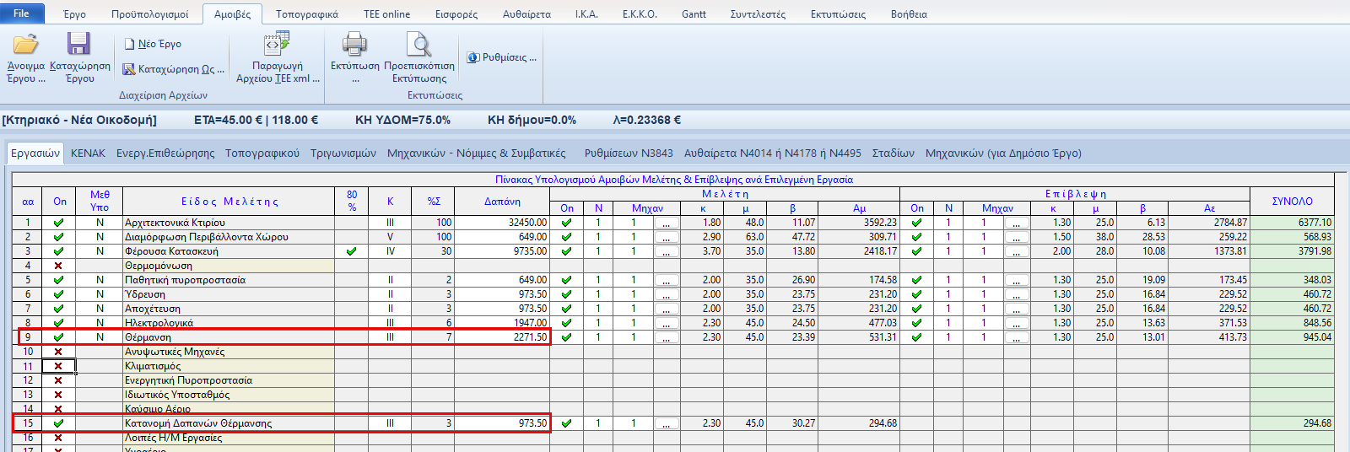Click the Καταχώρηση Ως icon
Image resolution: width=1350 pixels, height=452 pixels.
coord(129,69)
